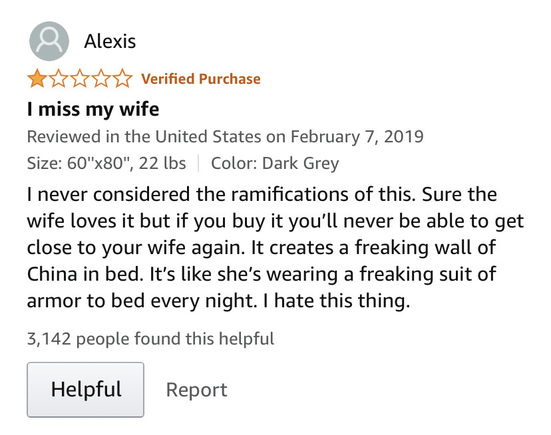Click the Verified Purchase label

tap(200, 79)
